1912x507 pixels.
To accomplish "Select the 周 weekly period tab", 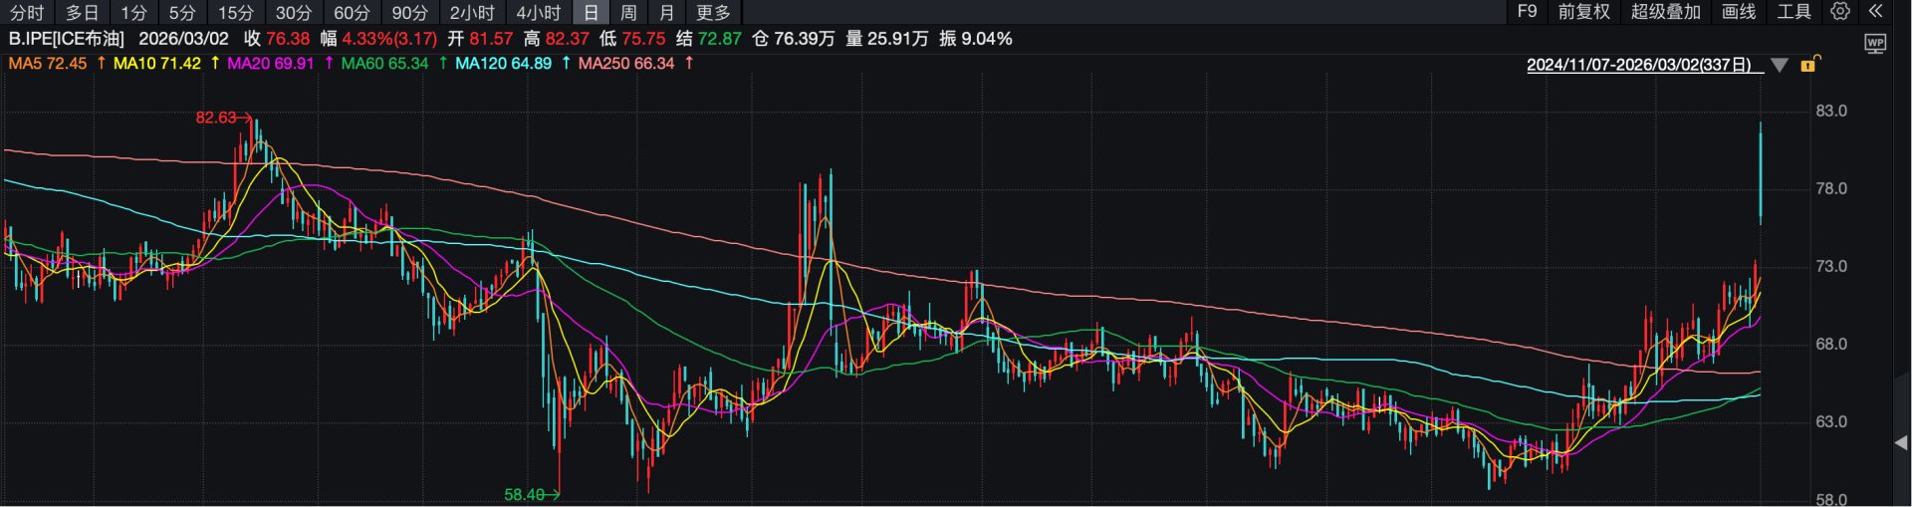I will (x=628, y=13).
